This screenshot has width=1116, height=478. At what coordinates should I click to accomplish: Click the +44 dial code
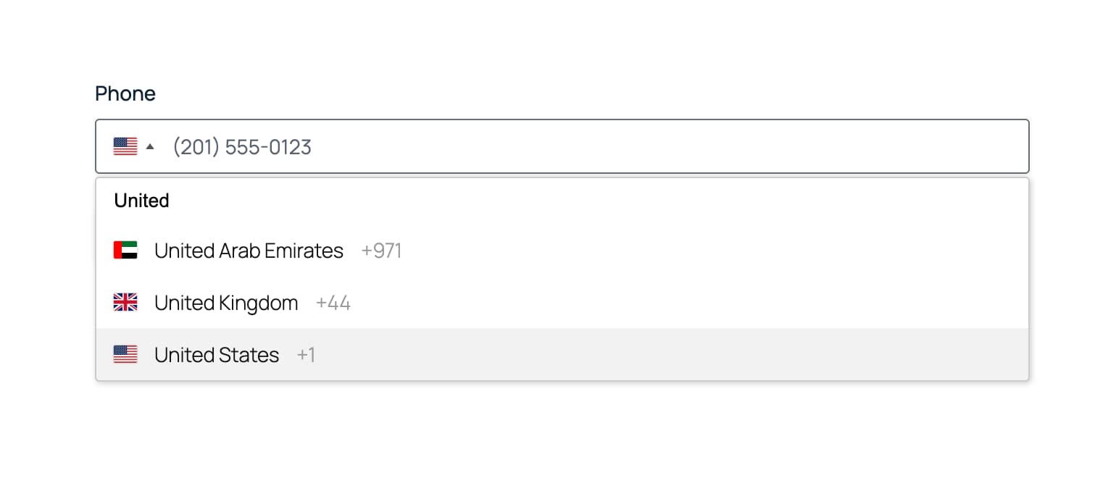click(333, 303)
